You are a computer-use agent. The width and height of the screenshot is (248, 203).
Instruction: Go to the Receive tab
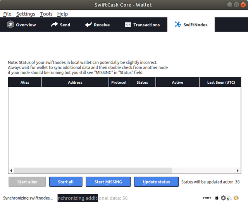click(x=97, y=25)
